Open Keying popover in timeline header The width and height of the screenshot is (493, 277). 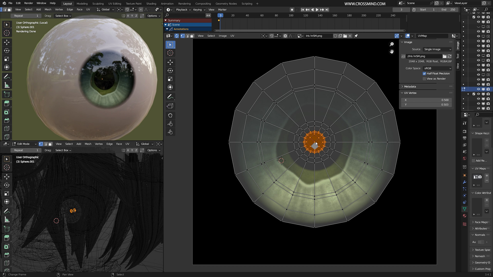(199, 9)
